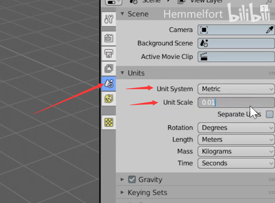Open the World properties globe tab

(x=109, y=98)
